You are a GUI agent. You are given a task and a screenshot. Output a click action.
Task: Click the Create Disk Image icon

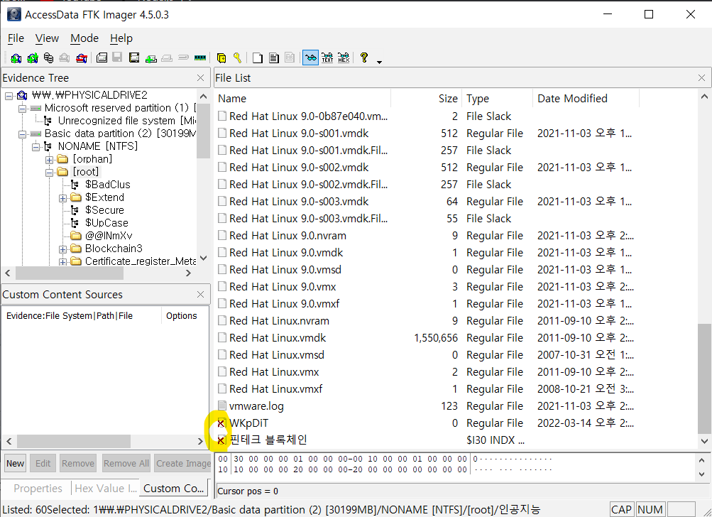coord(102,58)
